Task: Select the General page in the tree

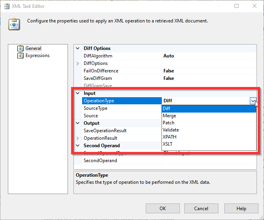Action: (x=33, y=48)
